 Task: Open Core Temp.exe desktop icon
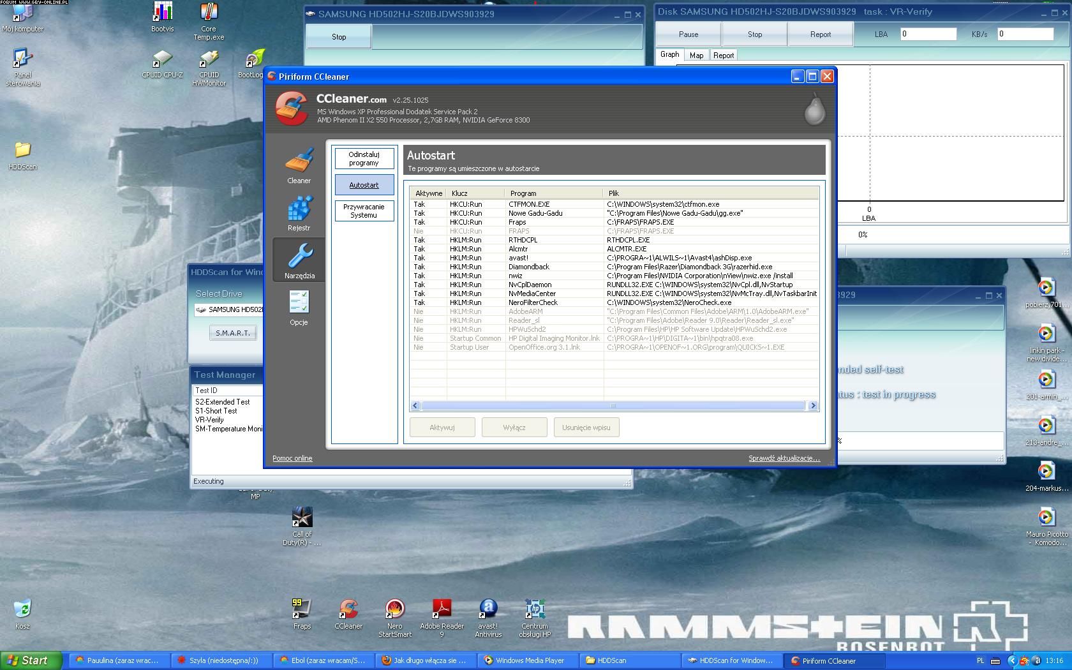tap(209, 21)
